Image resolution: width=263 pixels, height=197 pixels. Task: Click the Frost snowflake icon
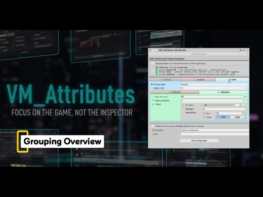(x=204, y=117)
